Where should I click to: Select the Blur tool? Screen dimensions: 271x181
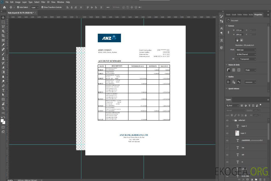pos(3,77)
